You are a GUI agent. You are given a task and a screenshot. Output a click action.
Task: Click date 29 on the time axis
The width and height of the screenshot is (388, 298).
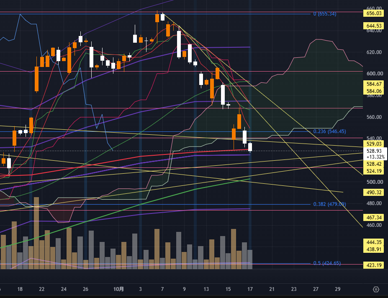tap(337, 289)
